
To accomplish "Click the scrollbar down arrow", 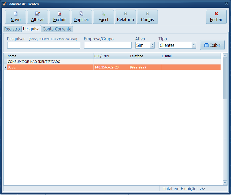I will [225, 182].
